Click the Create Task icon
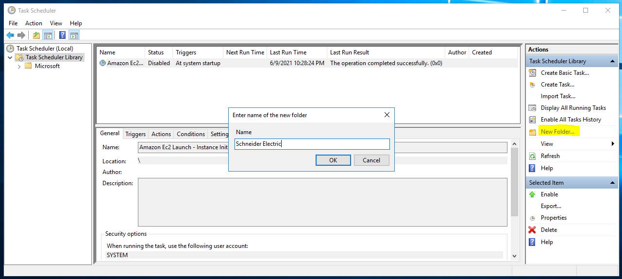This screenshot has height=279, width=622. 533,85
